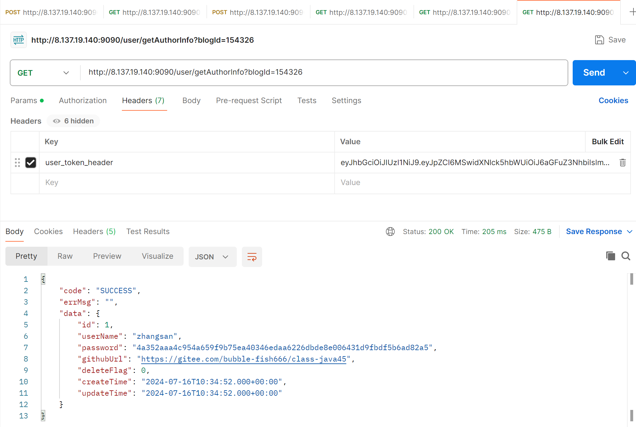Uncheck the user_token_header checkbox
Image resolution: width=636 pixels, height=427 pixels.
[x=31, y=163]
